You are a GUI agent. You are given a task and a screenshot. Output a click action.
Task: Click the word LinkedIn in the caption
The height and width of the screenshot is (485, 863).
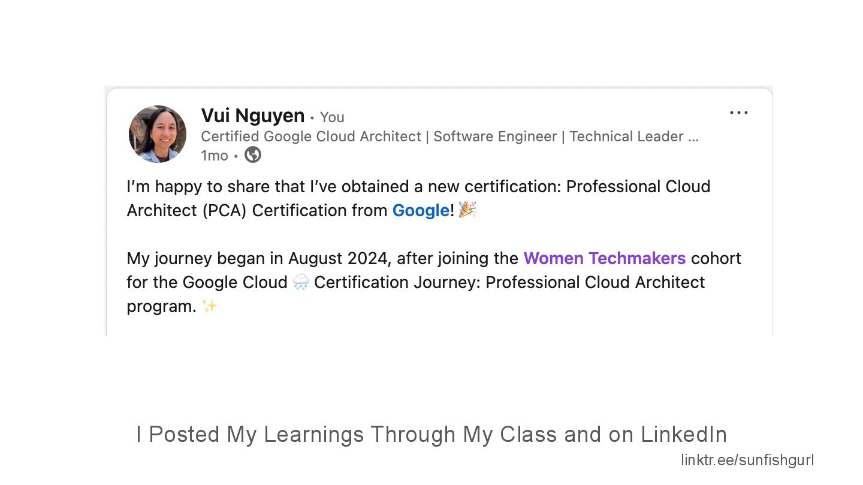point(684,434)
